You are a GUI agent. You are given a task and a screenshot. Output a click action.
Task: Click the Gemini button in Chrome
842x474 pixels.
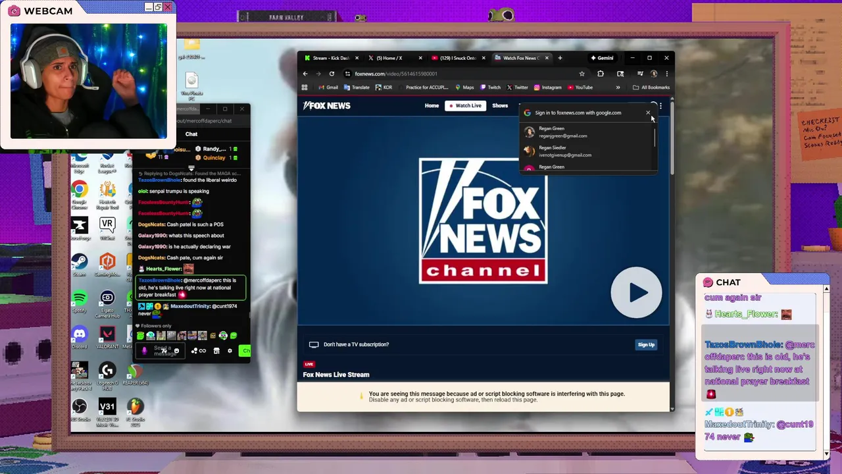[601, 58]
